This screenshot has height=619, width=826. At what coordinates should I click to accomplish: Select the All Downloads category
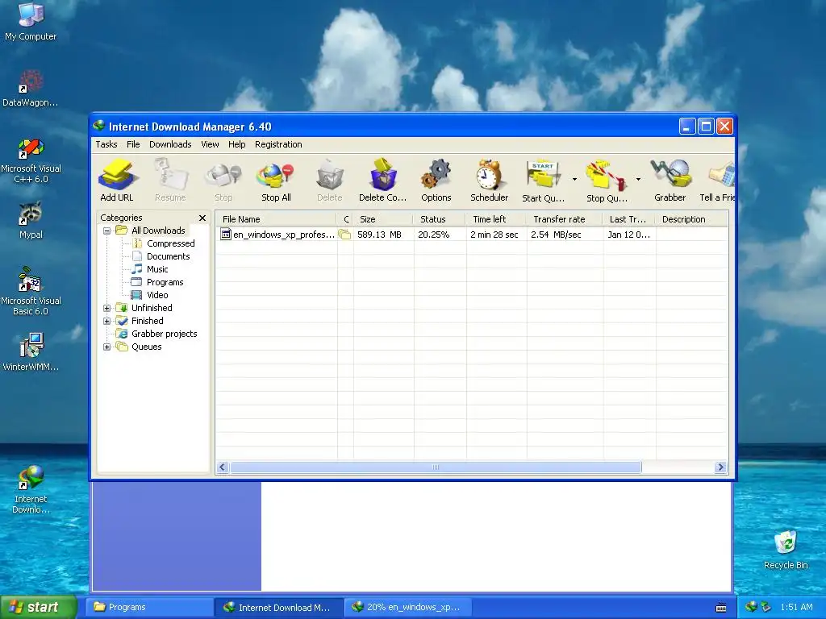tap(158, 231)
